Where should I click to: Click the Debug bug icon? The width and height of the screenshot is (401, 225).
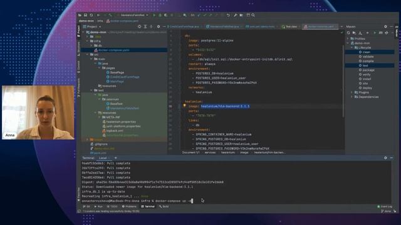tap(160, 15)
